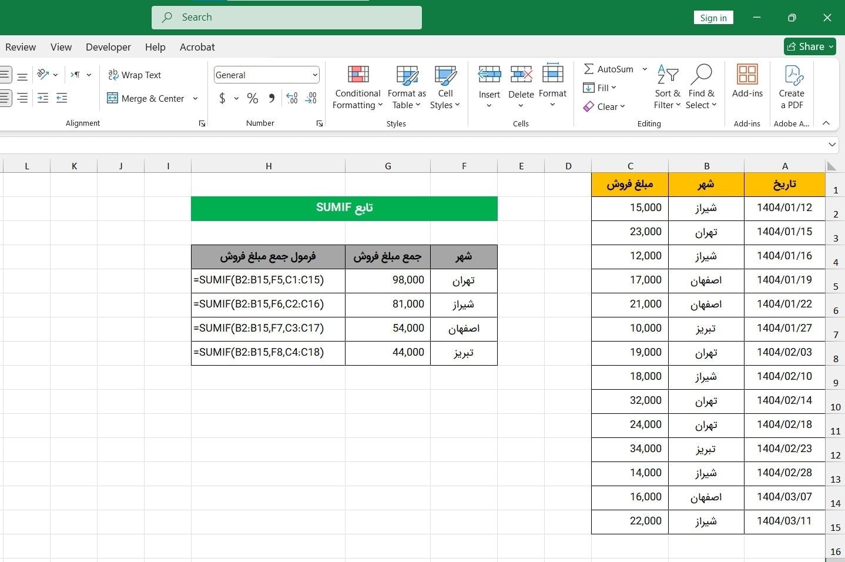Click the green SUMIF title cell
845x562 pixels.
(344, 208)
